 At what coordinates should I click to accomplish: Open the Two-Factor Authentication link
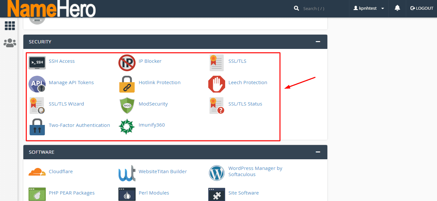(79, 125)
